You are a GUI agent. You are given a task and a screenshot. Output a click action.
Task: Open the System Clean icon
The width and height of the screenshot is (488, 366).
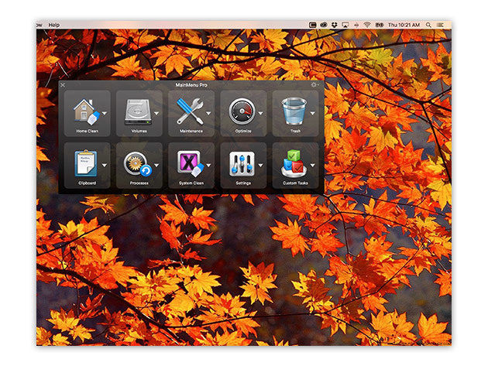pyautogui.click(x=191, y=163)
